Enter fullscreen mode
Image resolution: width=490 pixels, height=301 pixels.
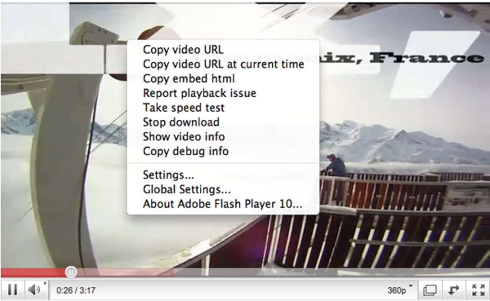pyautogui.click(x=478, y=290)
